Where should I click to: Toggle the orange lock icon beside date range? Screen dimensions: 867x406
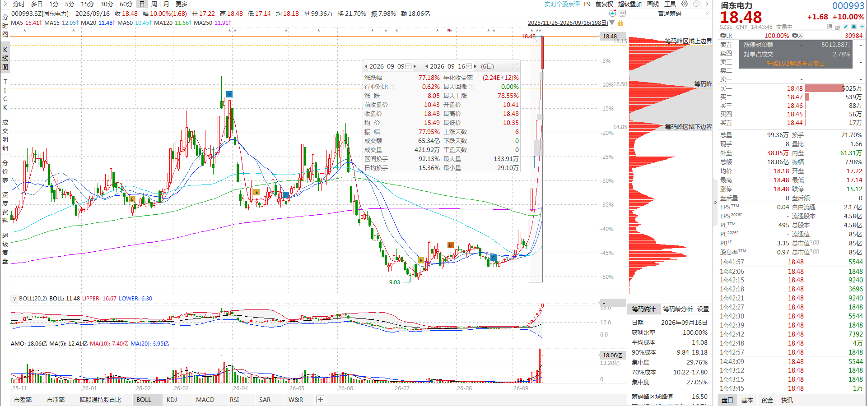pos(620,23)
